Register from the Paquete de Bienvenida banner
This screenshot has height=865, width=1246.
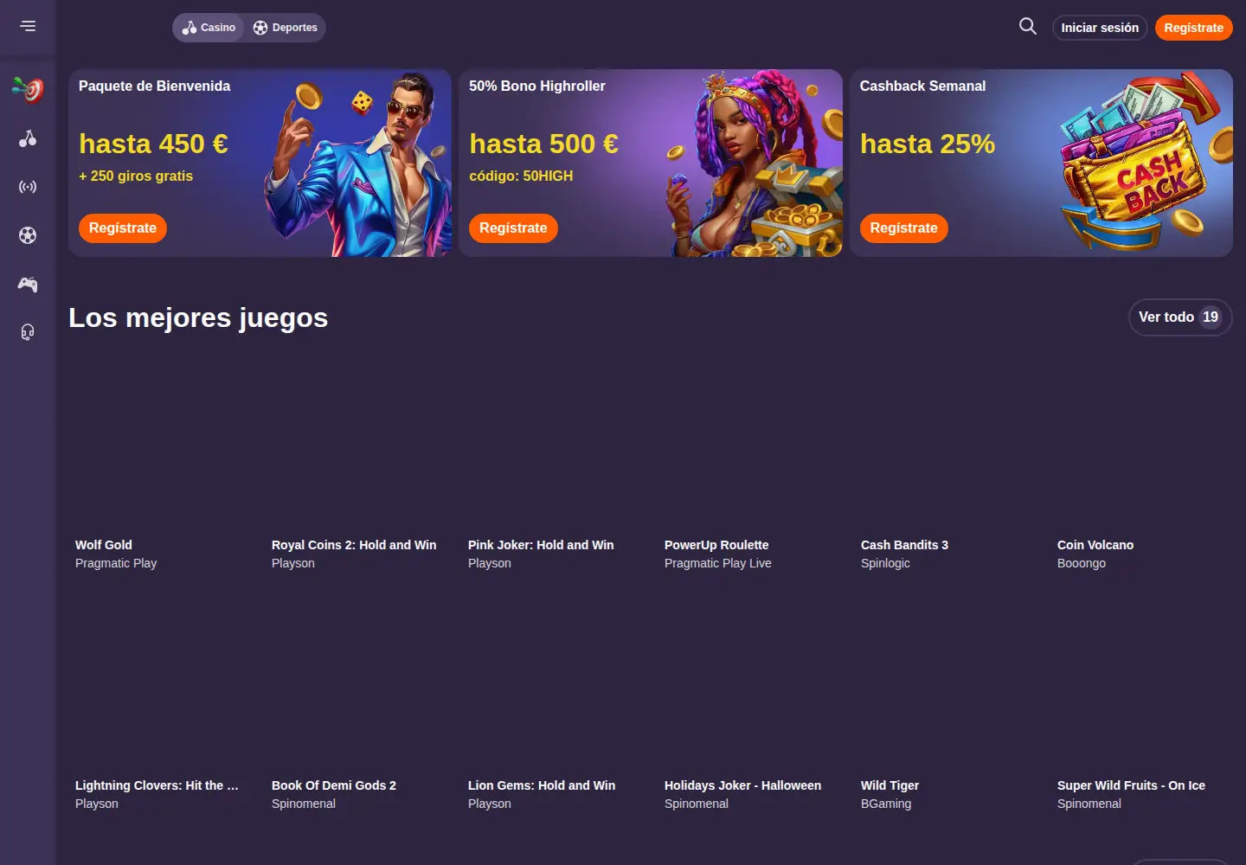click(x=123, y=228)
